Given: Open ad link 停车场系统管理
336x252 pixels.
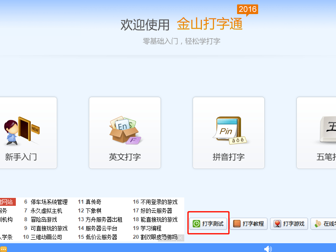Looking at the screenshot, I should (x=49, y=202).
